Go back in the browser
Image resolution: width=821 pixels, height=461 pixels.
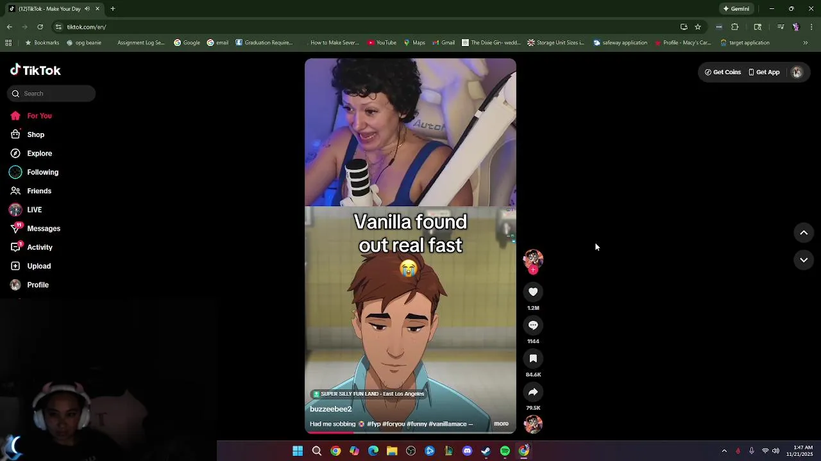click(10, 27)
